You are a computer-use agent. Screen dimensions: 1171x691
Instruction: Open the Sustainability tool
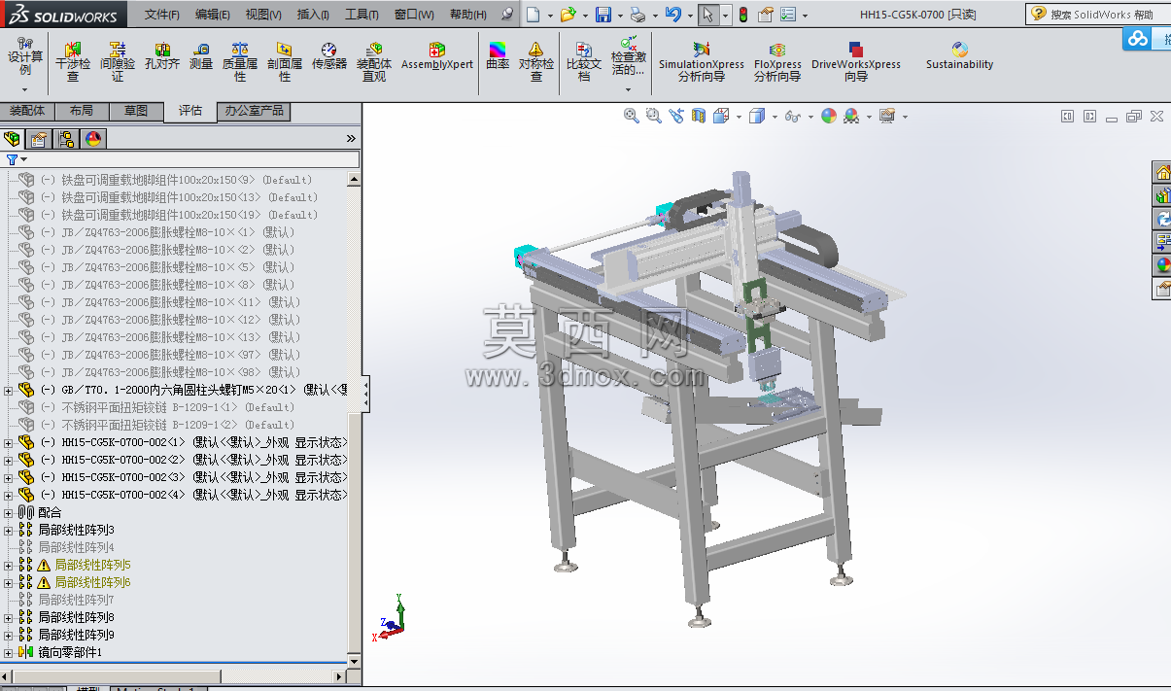point(960,56)
